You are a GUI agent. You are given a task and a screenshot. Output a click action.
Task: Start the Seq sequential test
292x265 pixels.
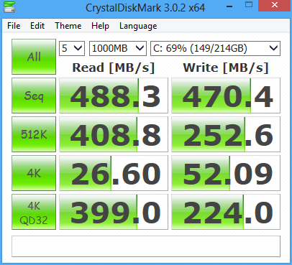(34, 96)
